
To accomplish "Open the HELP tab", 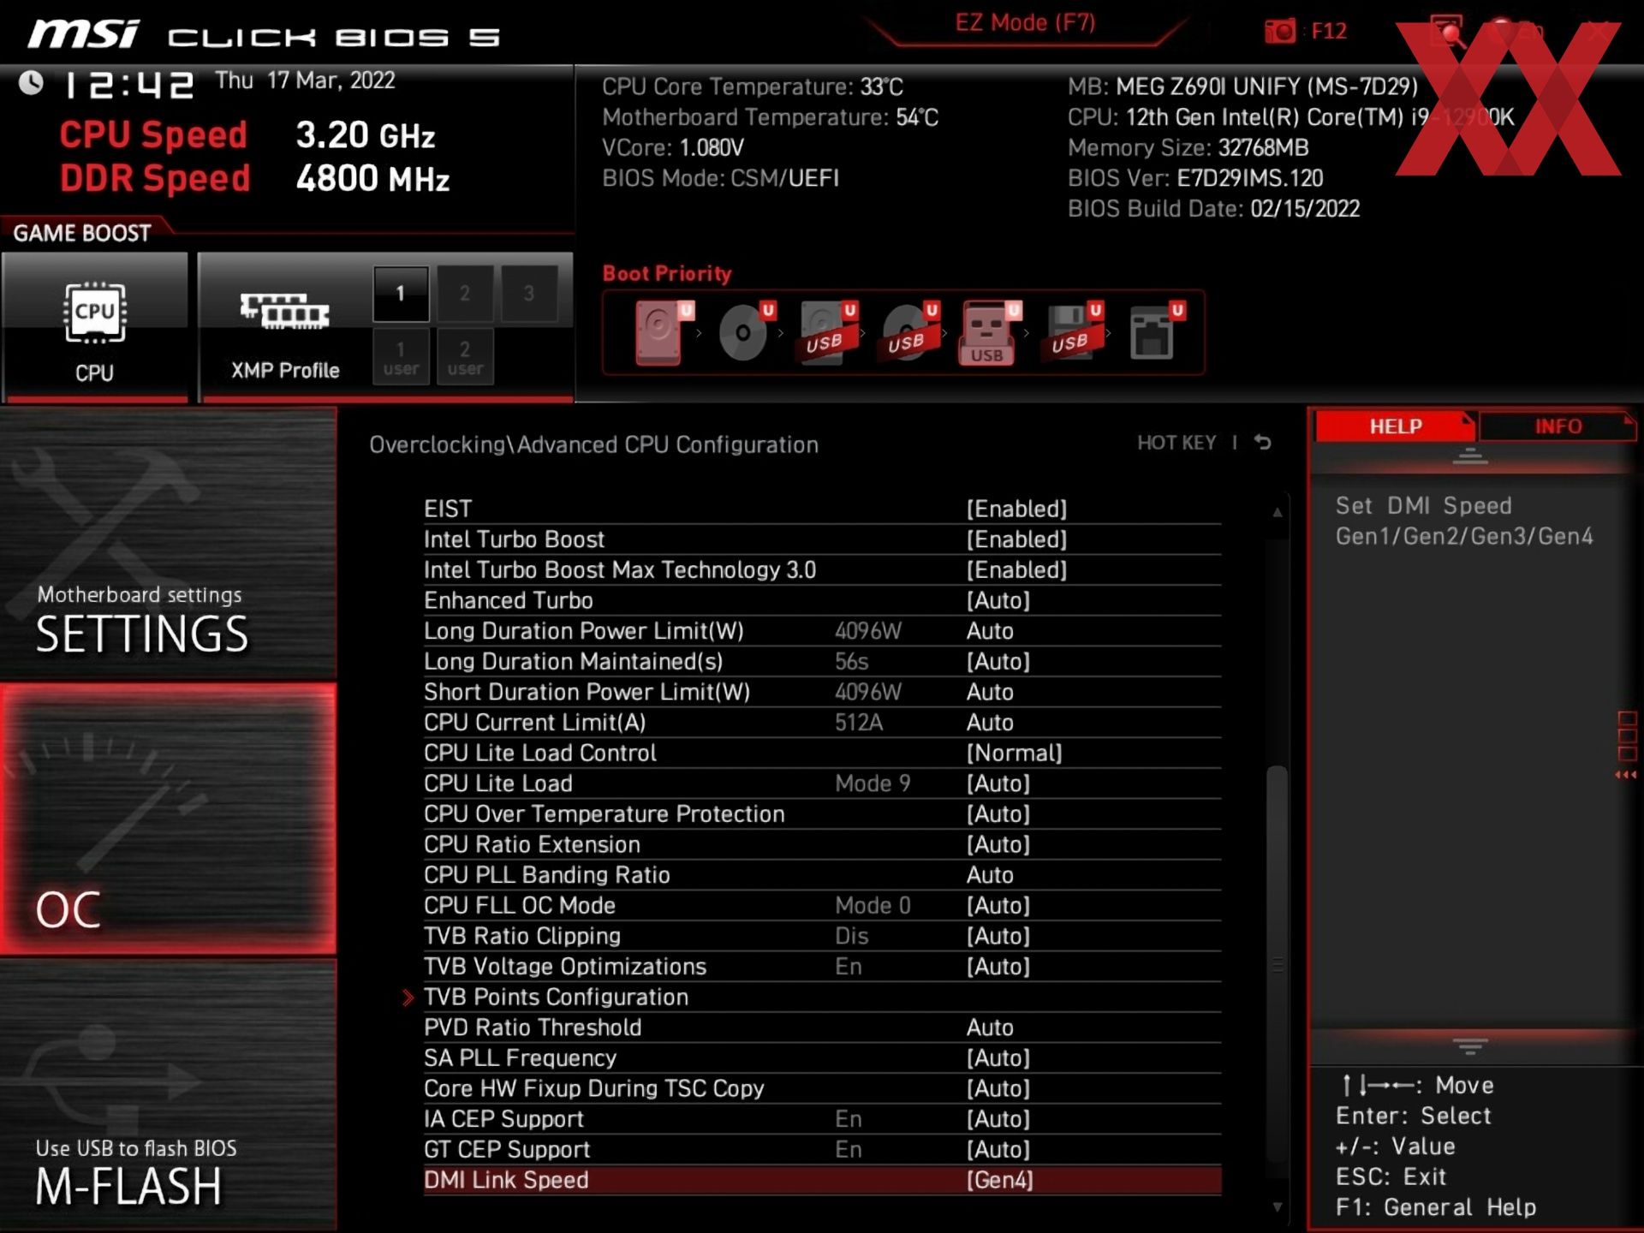I will click(x=1394, y=426).
